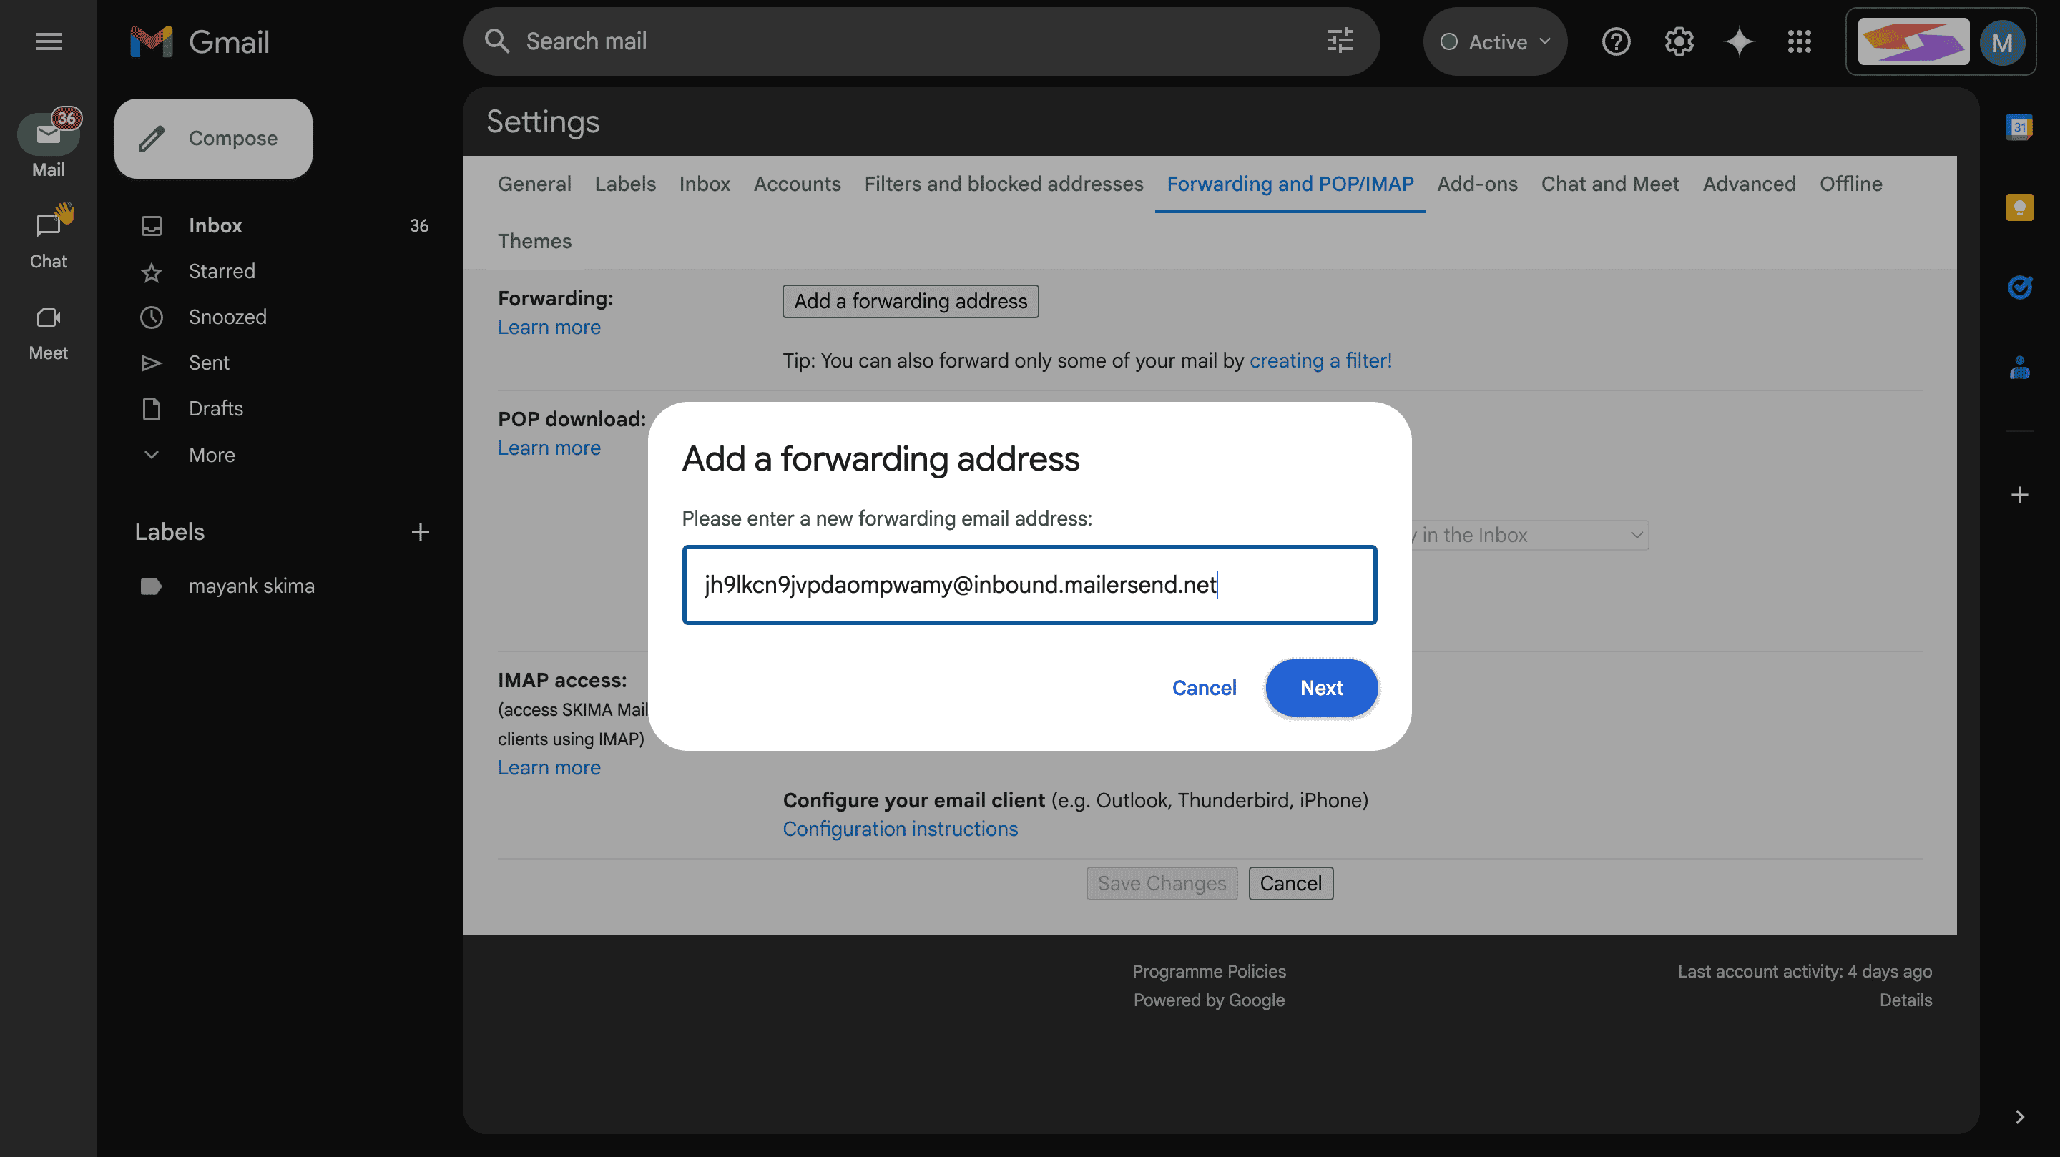This screenshot has height=1157, width=2060.
Task: Open the Offline settings tab
Action: [1850, 184]
